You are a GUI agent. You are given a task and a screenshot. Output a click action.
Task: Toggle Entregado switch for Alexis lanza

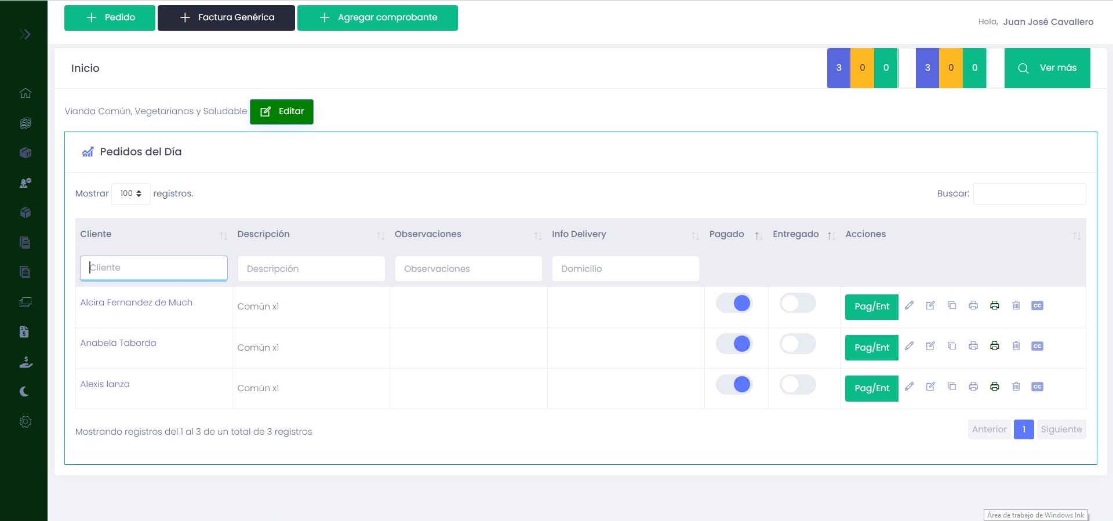tap(798, 384)
